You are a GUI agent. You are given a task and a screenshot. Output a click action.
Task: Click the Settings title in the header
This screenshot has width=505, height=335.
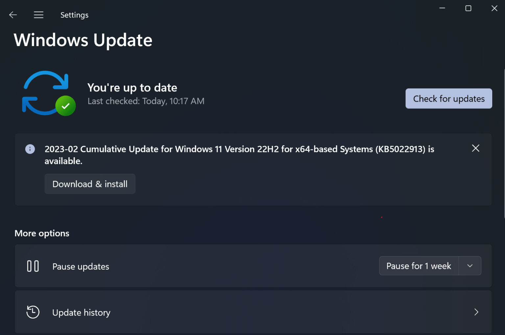pos(74,15)
